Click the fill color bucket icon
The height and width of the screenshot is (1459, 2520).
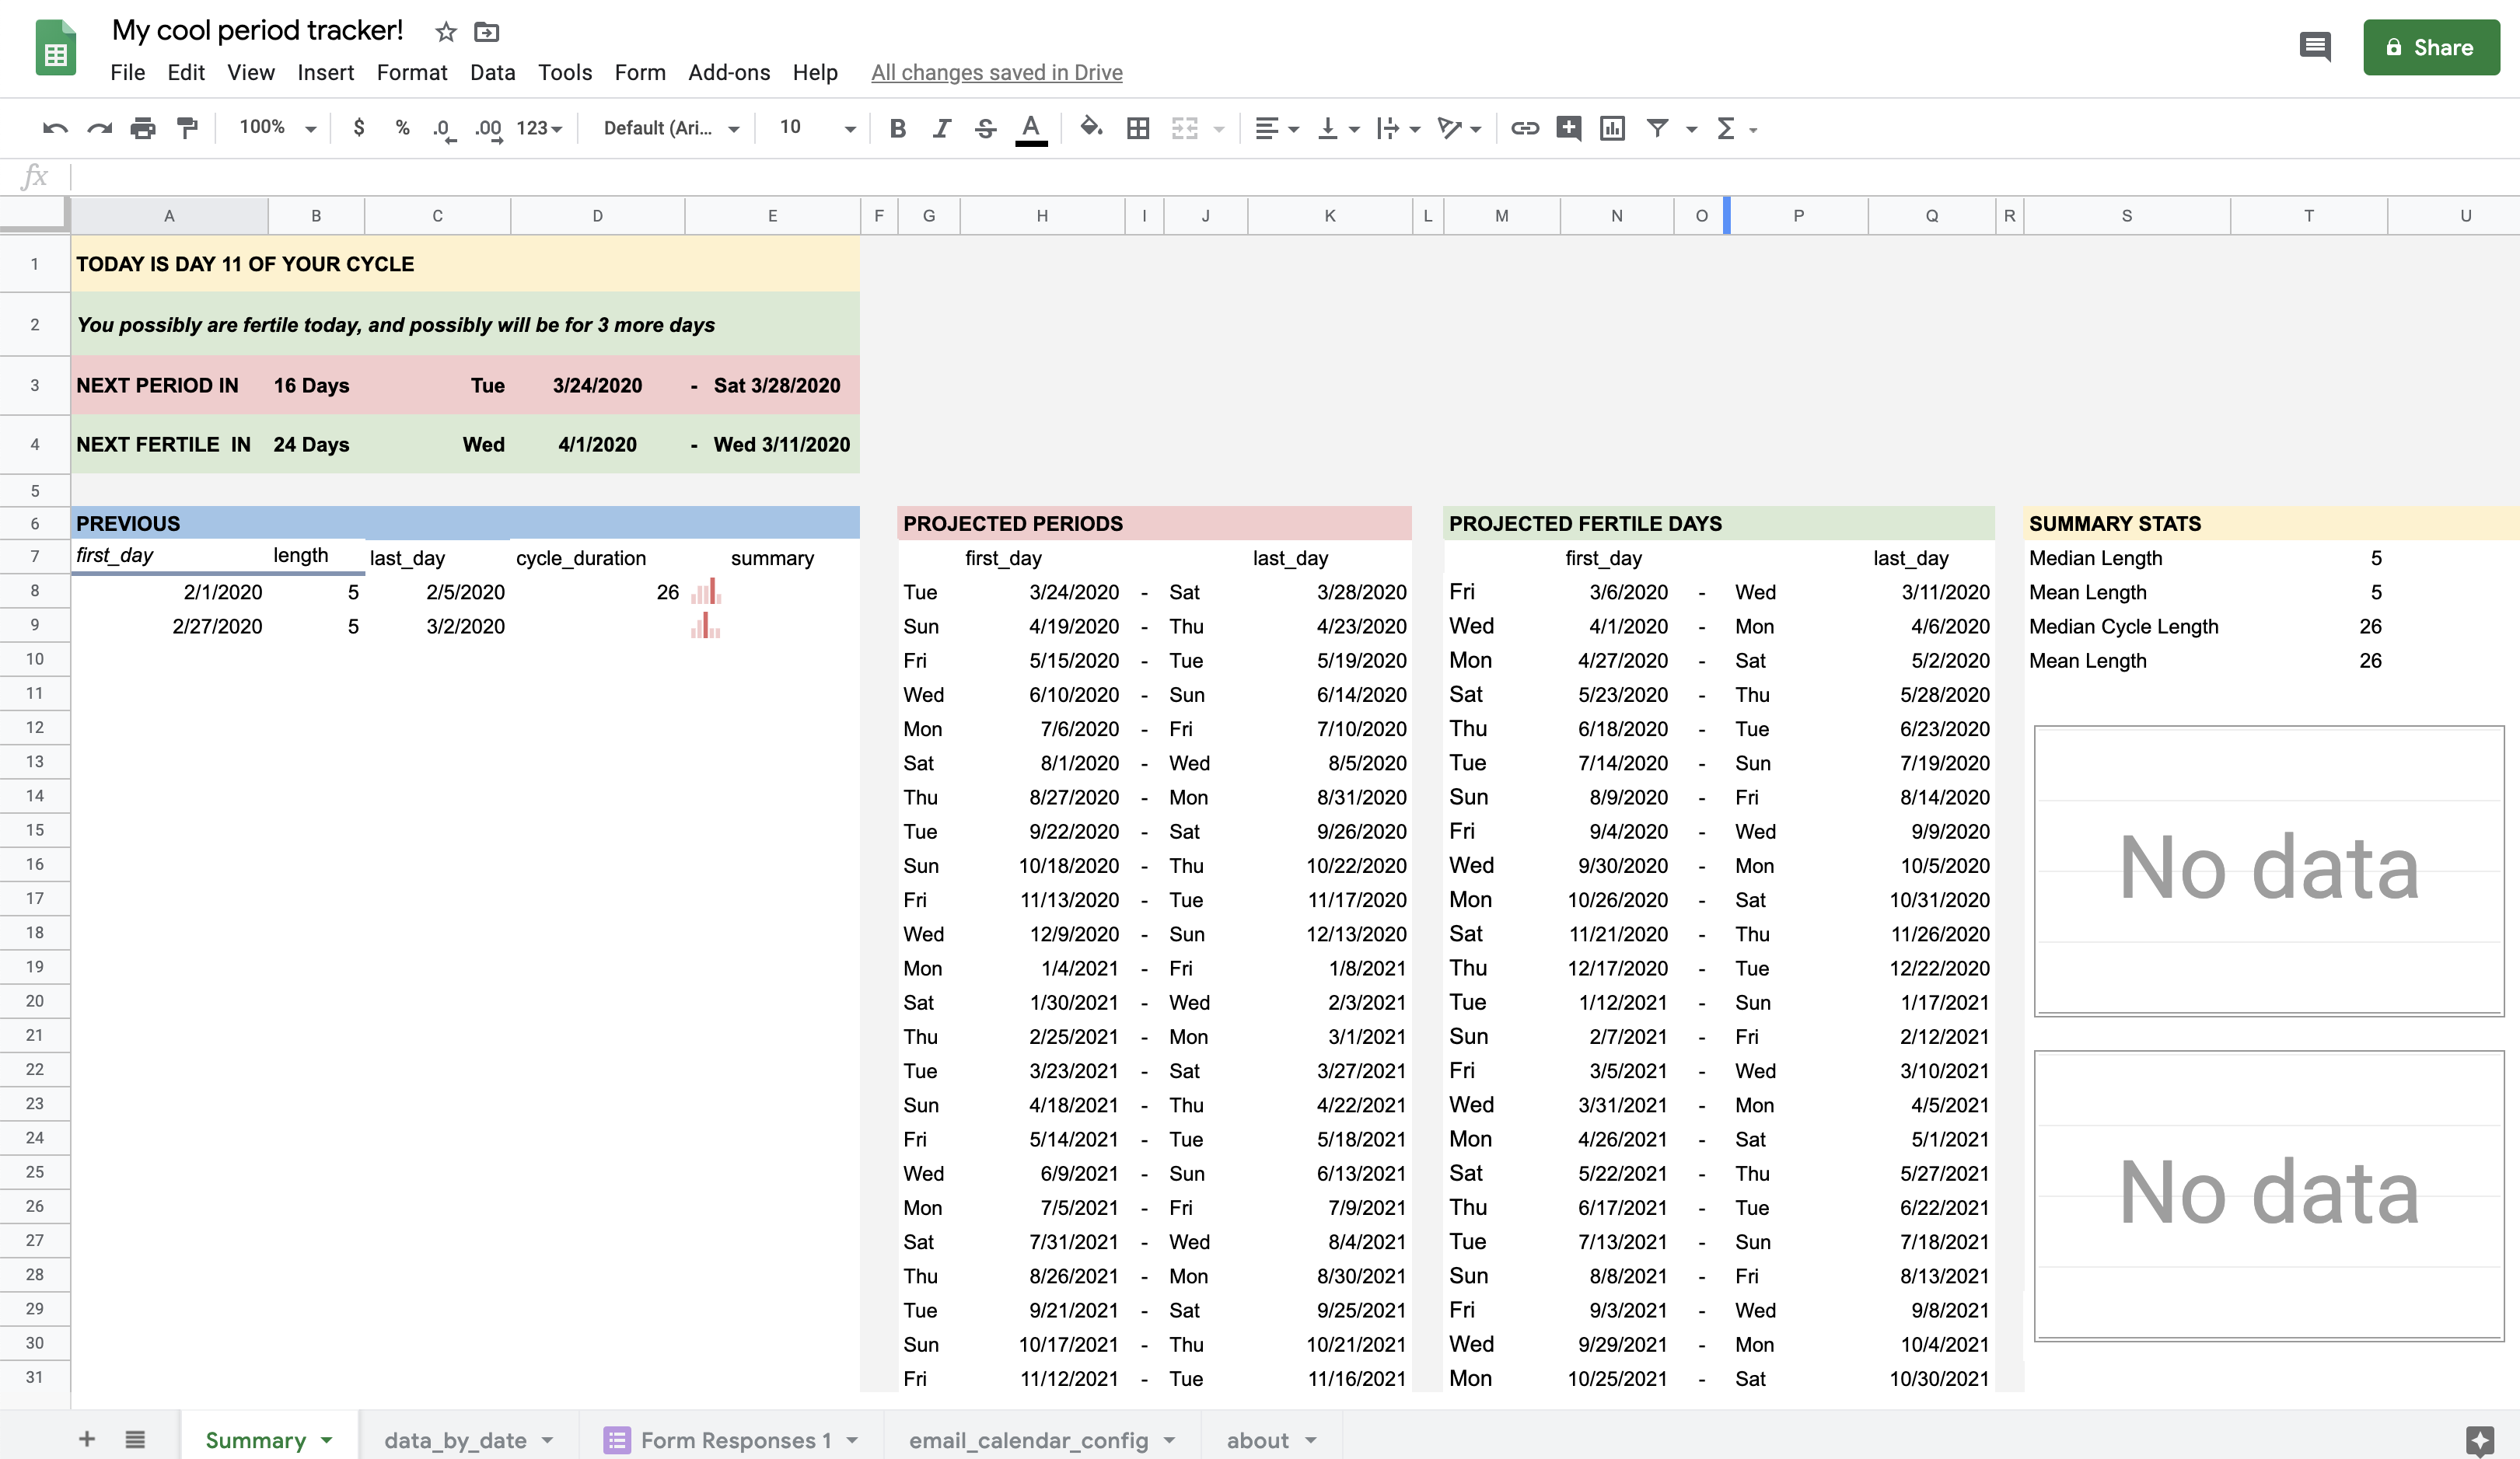pos(1089,127)
